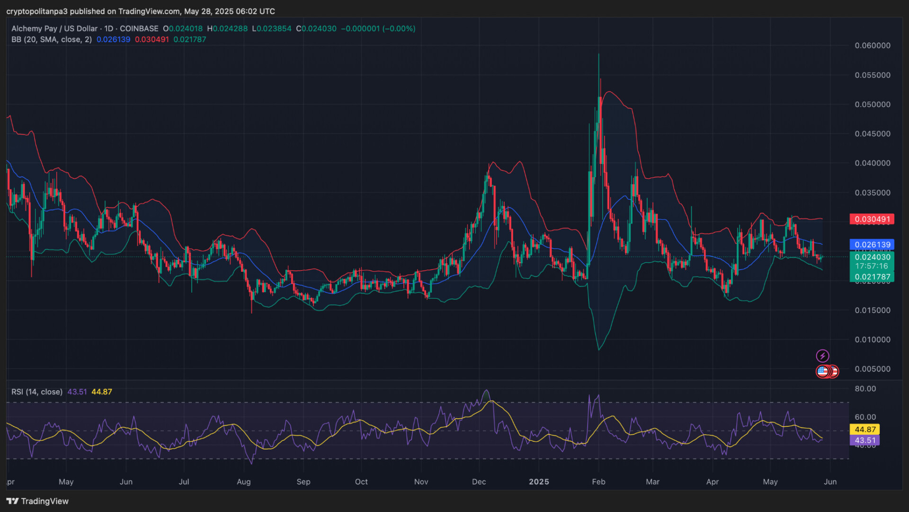Select the RSI (14, close) indicator legend
Viewport: 909px width, 512px height.
(37, 392)
